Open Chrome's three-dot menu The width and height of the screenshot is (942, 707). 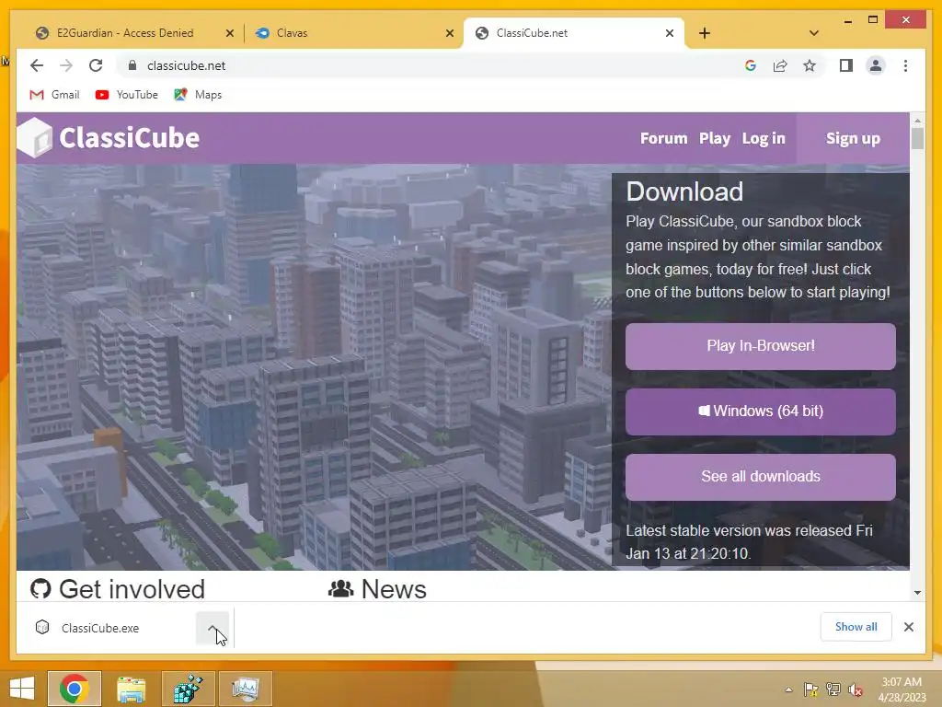click(x=905, y=65)
